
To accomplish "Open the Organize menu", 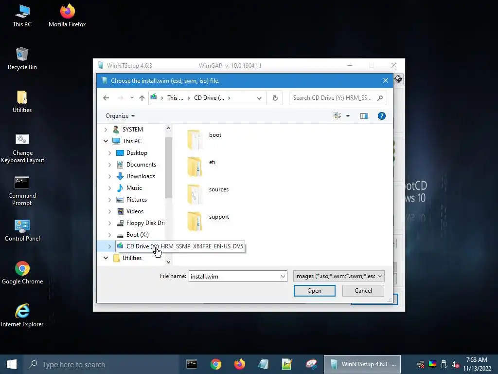I will point(120,116).
